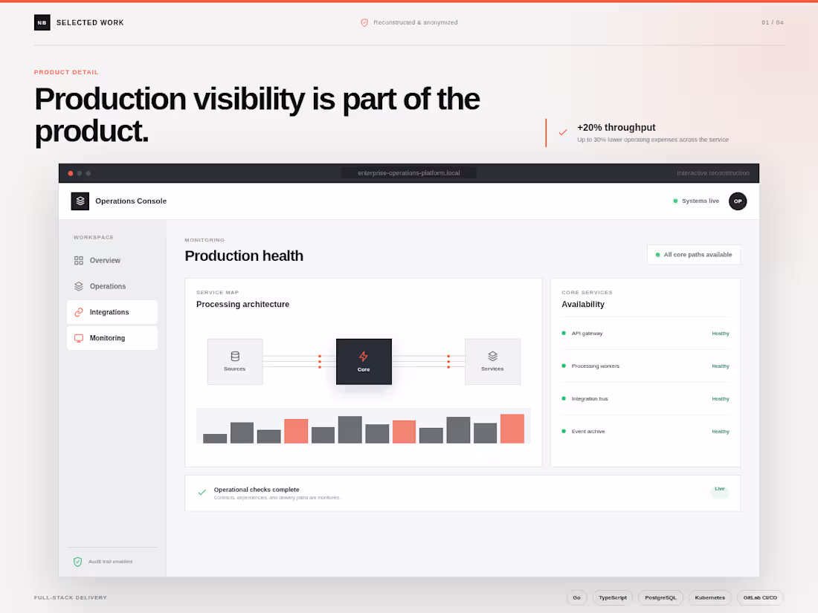Screen dimensions: 818x613
Task: Click the Live status pill
Action: [719, 490]
